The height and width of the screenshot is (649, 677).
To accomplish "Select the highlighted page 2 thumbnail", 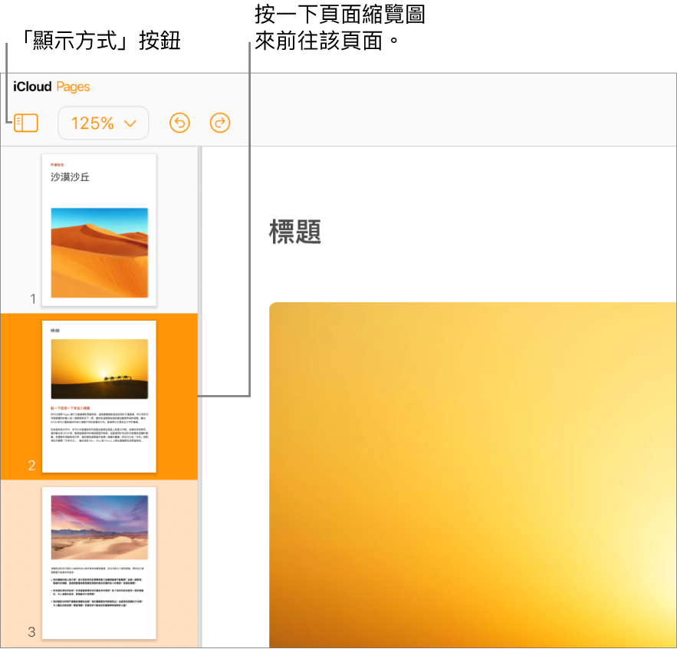I will click(100, 396).
